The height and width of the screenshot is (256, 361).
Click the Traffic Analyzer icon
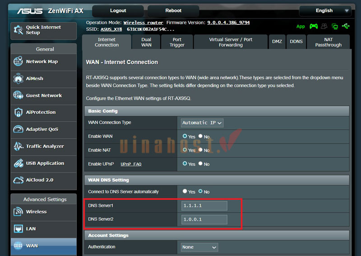[18, 146]
